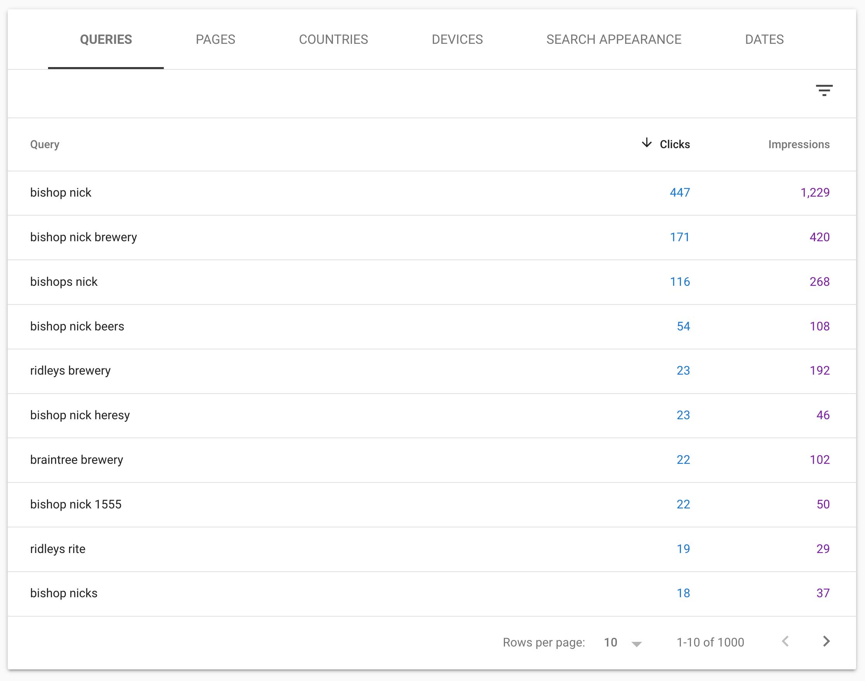The image size is (865, 681).
Task: Go to the previous page of results
Action: coord(785,641)
